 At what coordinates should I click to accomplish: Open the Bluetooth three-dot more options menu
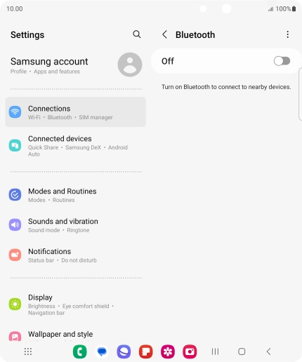tap(287, 34)
